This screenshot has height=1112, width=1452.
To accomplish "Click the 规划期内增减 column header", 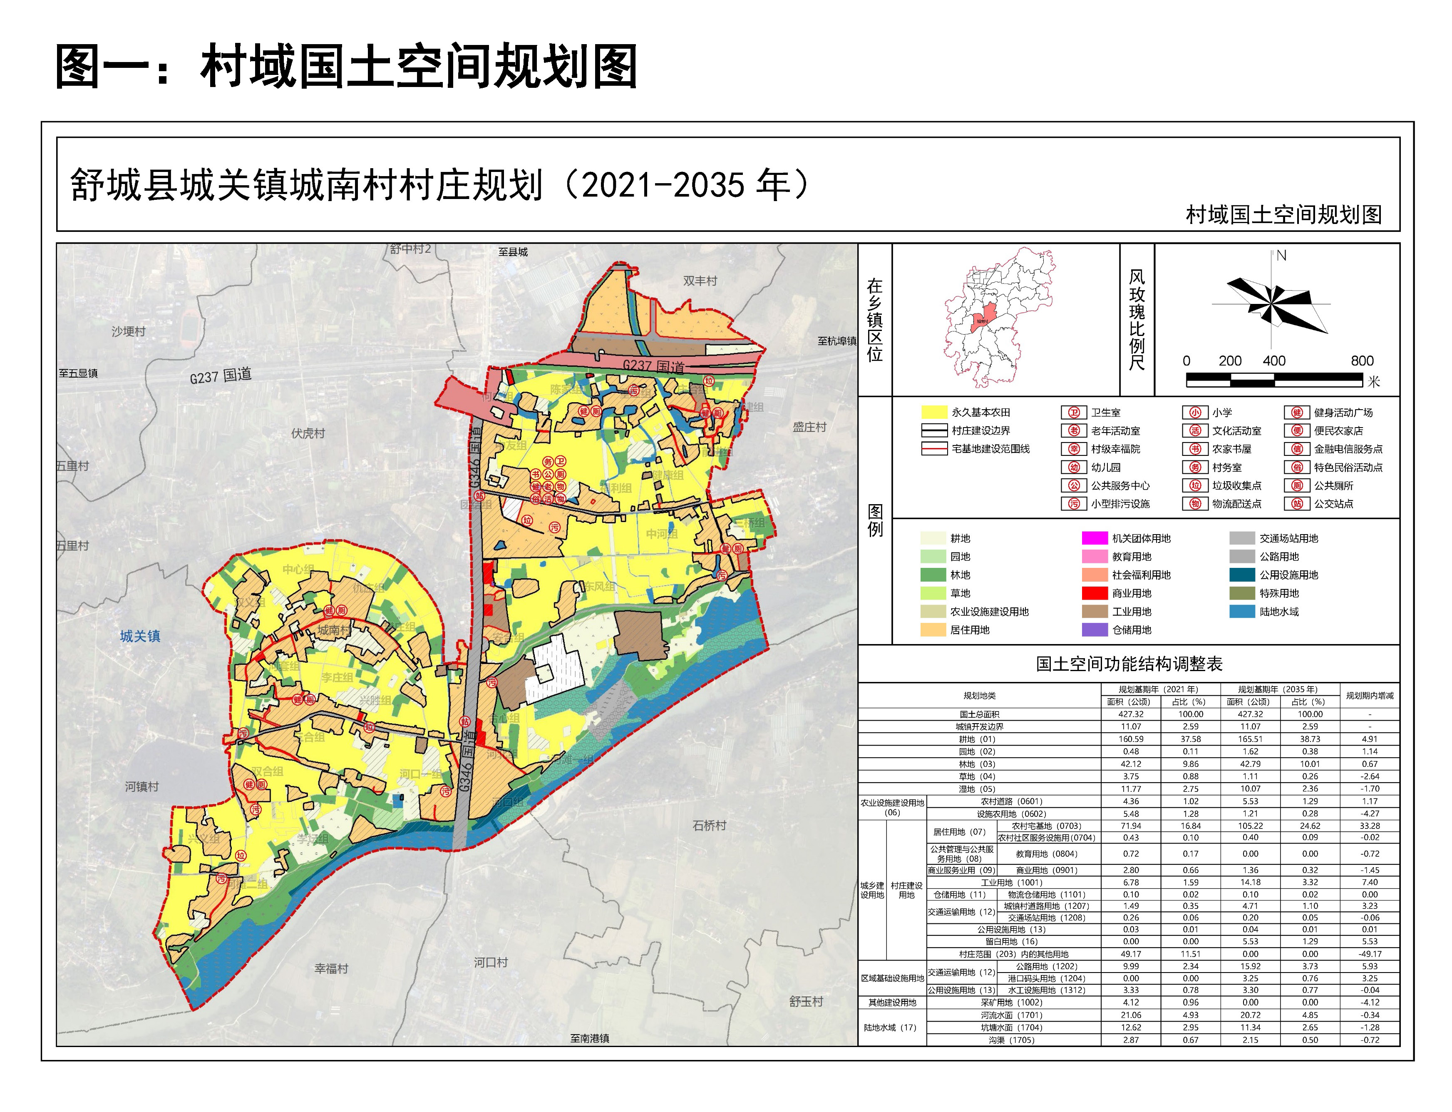I will point(1369,695).
